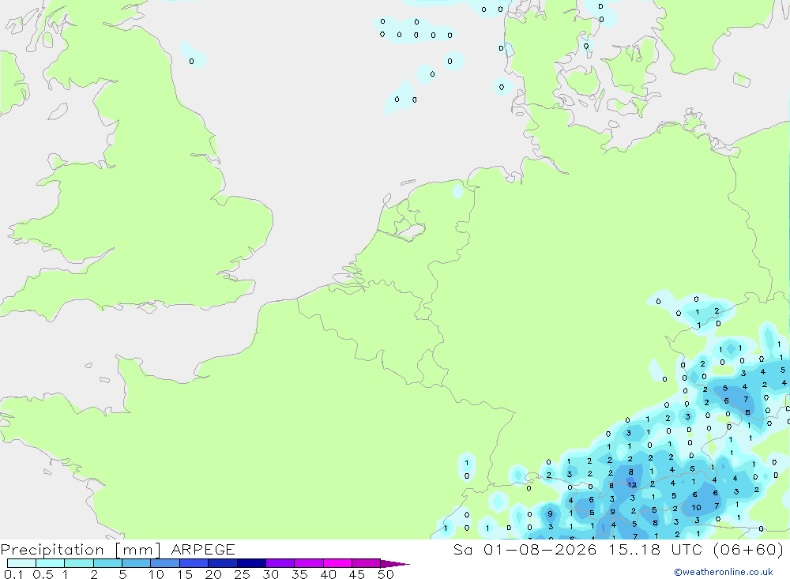
Task: Click the legend label '25'
Action: (242, 574)
